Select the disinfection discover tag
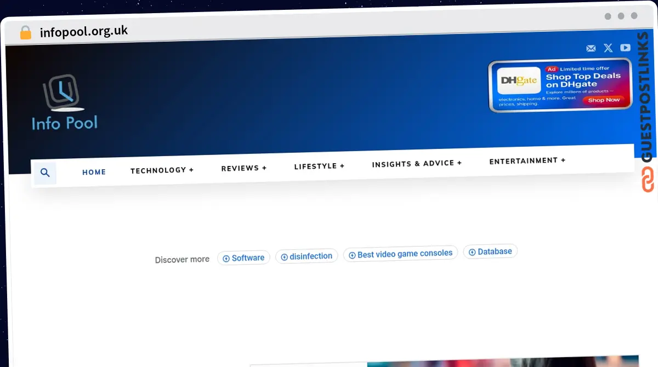 tap(307, 256)
